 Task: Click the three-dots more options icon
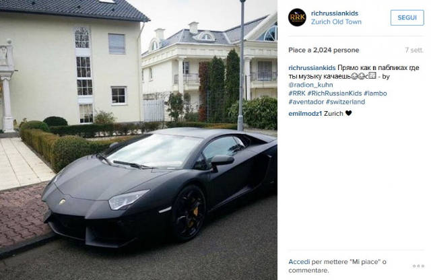pos(418,266)
